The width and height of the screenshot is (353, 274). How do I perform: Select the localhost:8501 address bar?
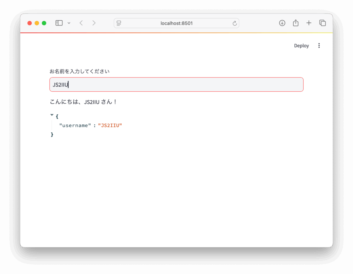(176, 23)
